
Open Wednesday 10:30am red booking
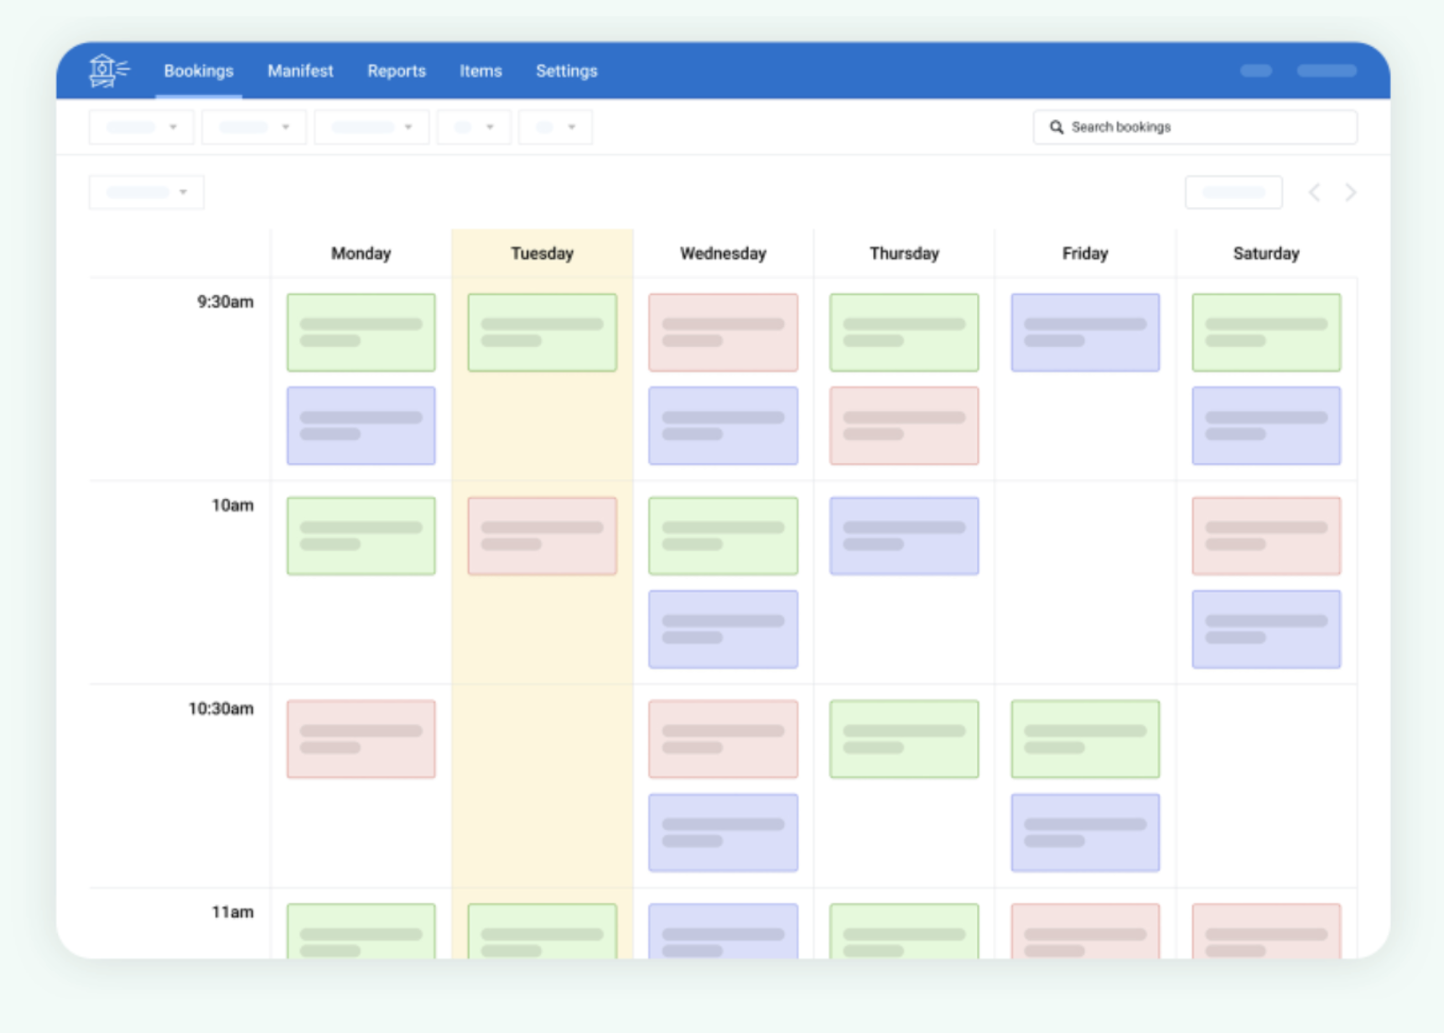(x=724, y=740)
